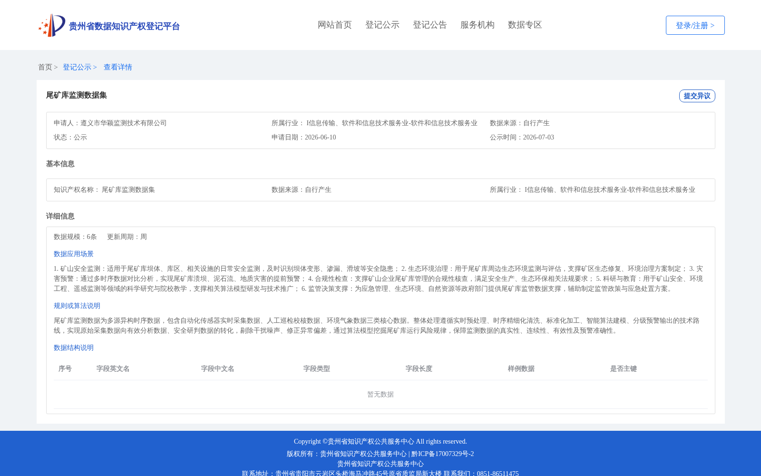This screenshot has height=476, width=761.
Task: Click 是否主键 column header
Action: [x=624, y=368]
